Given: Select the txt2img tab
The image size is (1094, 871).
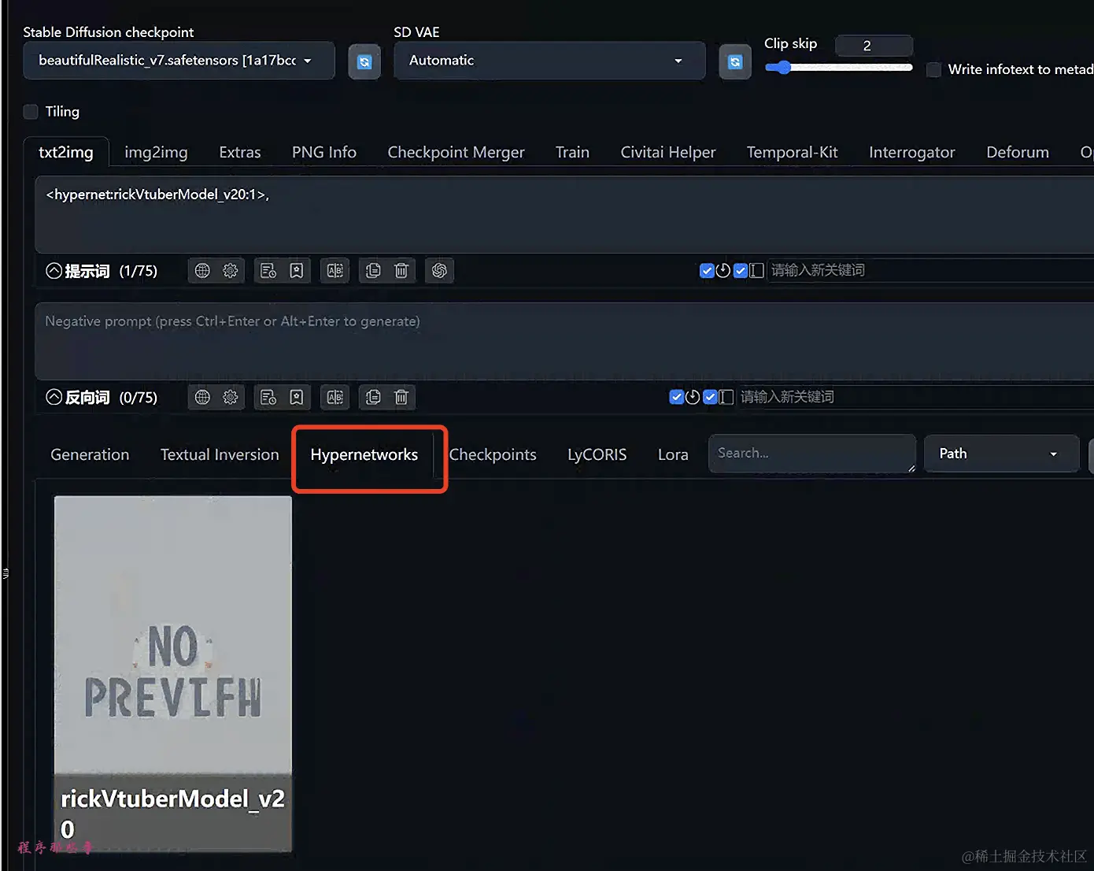Looking at the screenshot, I should [x=66, y=152].
